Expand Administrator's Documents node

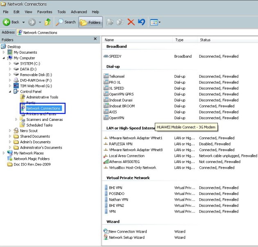[x=10, y=147]
